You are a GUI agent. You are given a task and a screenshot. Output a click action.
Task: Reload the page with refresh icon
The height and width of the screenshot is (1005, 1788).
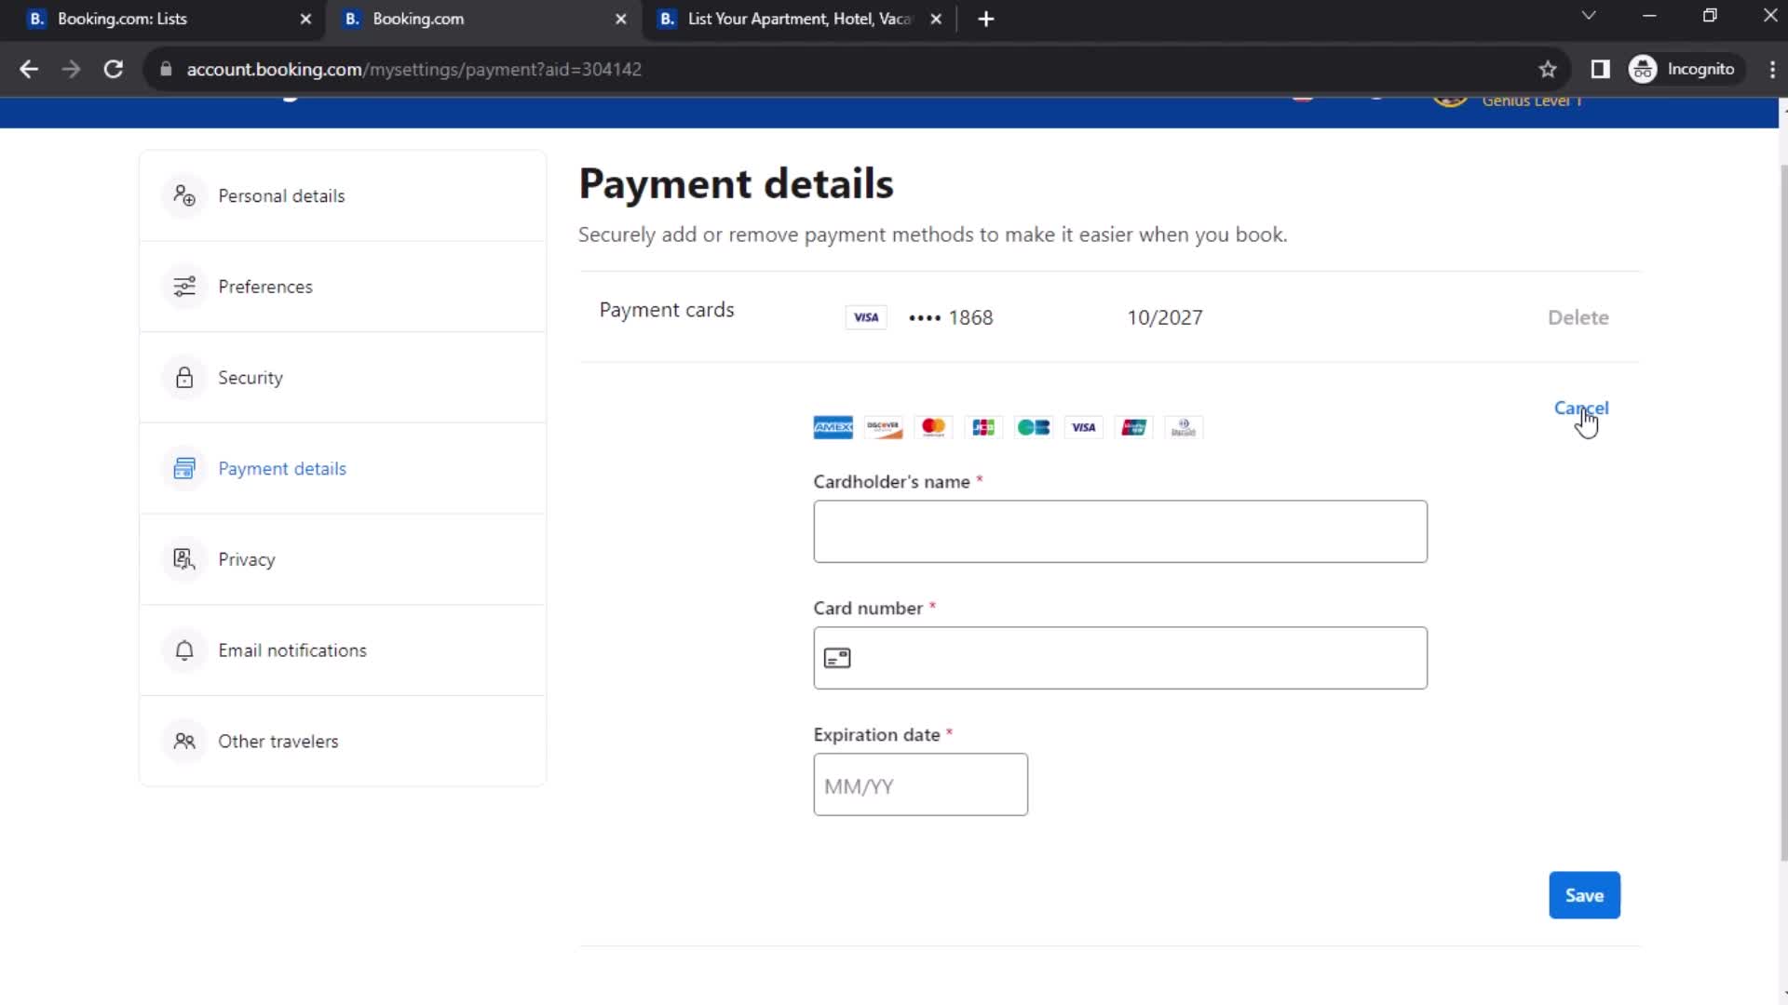pyautogui.click(x=114, y=69)
